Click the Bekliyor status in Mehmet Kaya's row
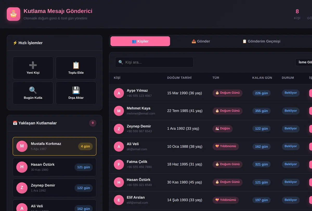Image resolution: width=312 pixels, height=211 pixels. click(291, 111)
